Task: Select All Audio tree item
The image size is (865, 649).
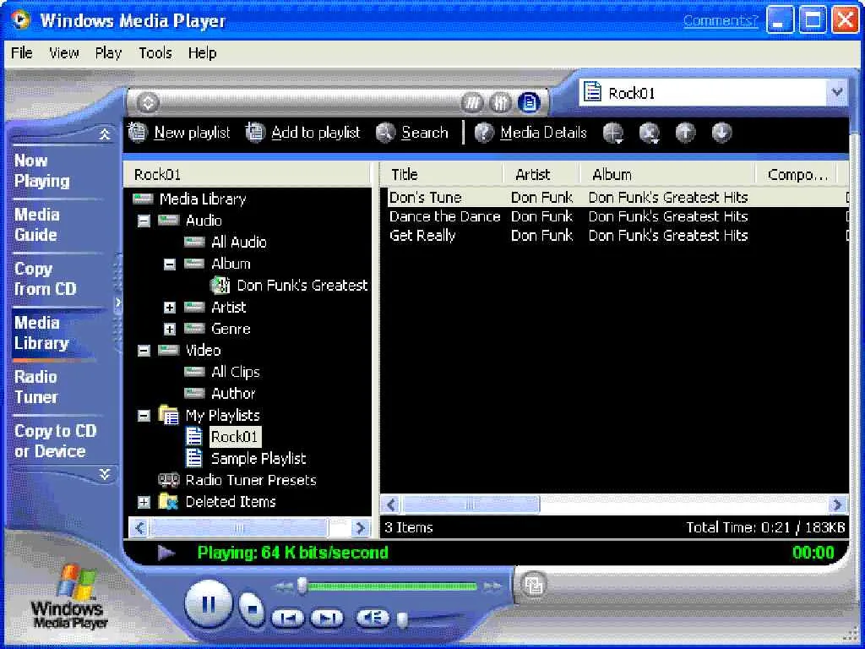Action: point(239,242)
